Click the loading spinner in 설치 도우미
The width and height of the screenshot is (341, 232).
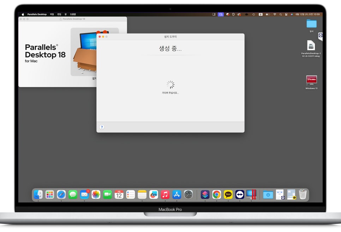[170, 85]
